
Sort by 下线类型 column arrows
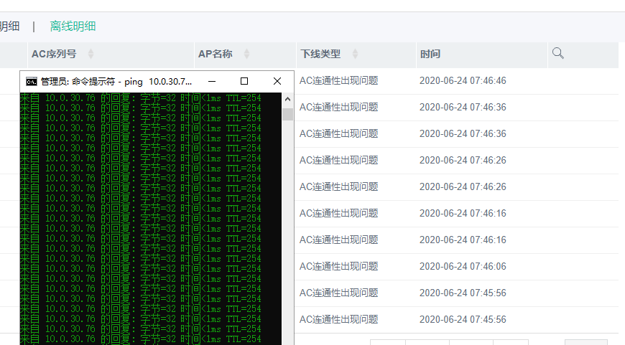click(355, 54)
